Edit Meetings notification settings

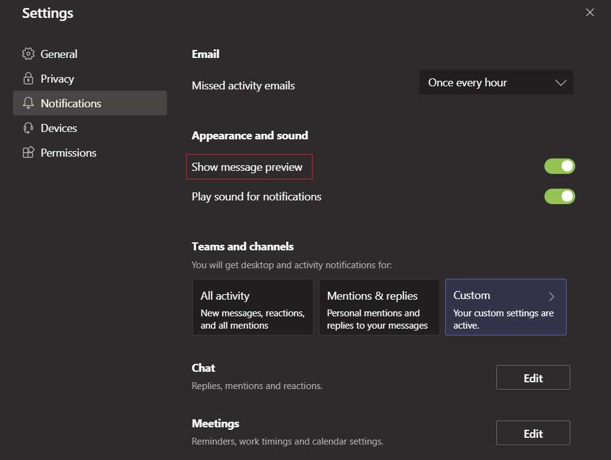click(x=533, y=433)
